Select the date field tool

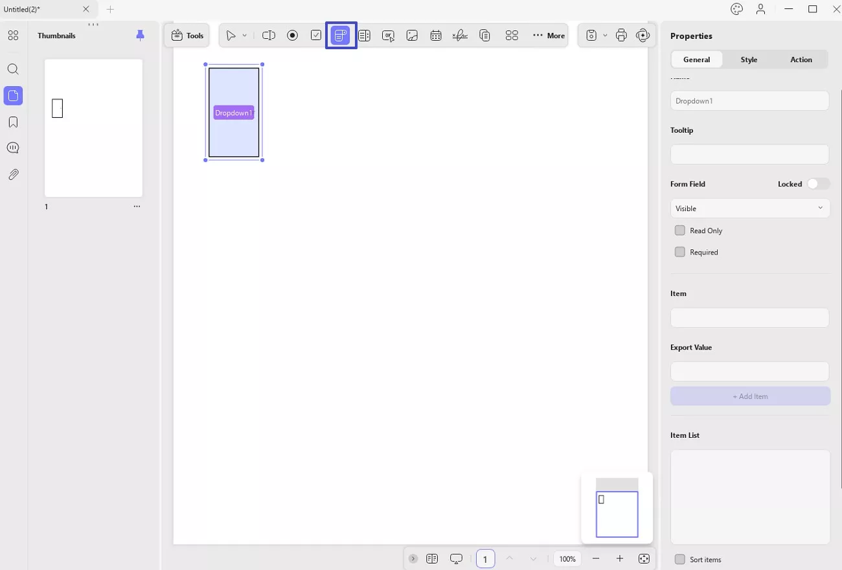(436, 36)
